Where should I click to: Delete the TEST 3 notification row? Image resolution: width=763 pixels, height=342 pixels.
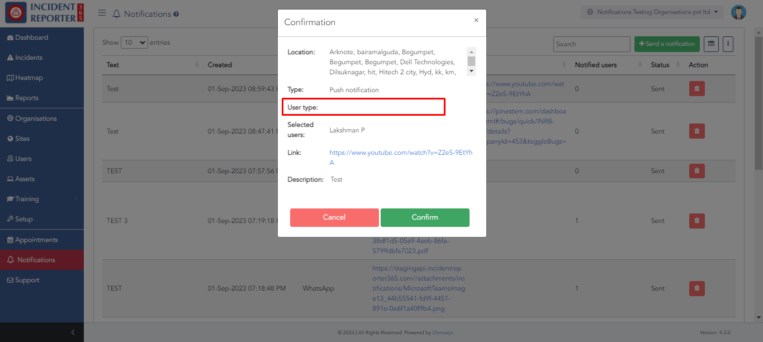(696, 221)
